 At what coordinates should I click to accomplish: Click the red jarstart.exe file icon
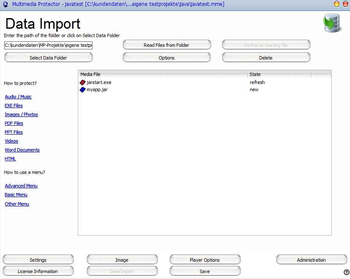click(x=83, y=83)
